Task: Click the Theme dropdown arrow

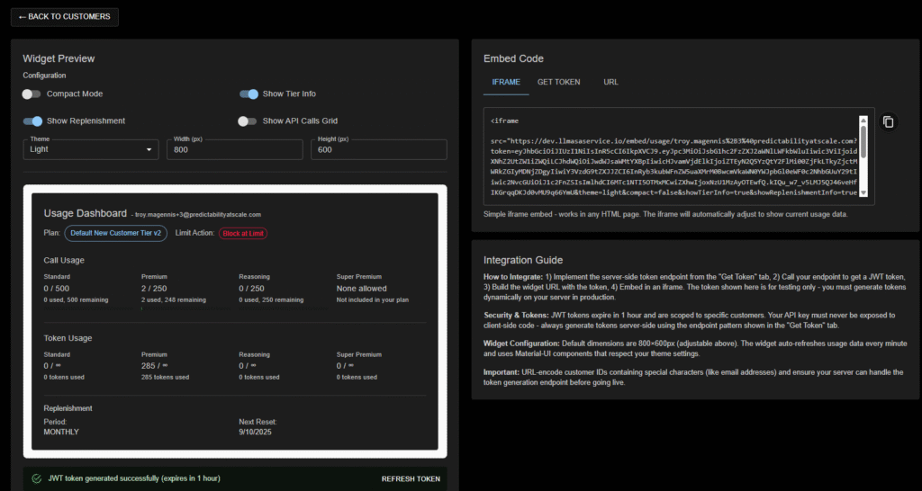Action: tap(149, 150)
